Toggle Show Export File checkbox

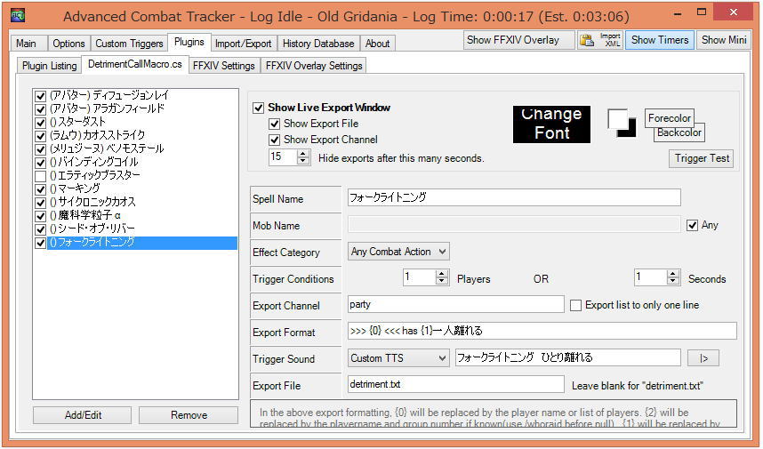click(275, 124)
